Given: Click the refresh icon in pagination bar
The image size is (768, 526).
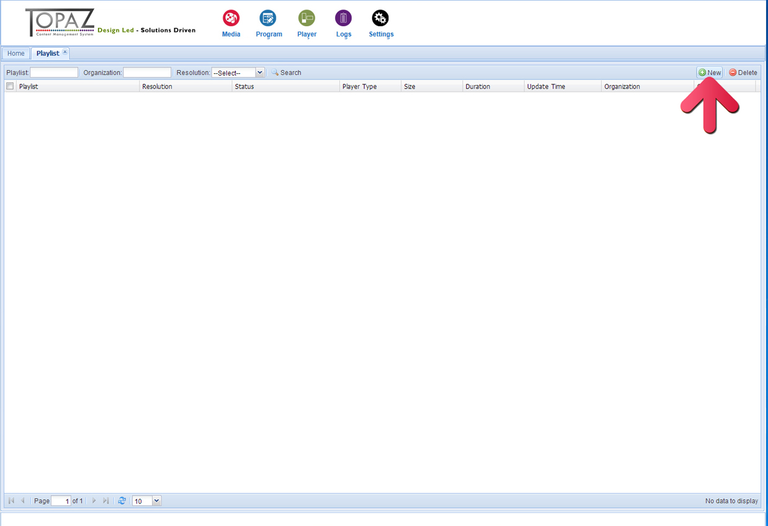Looking at the screenshot, I should click(122, 501).
